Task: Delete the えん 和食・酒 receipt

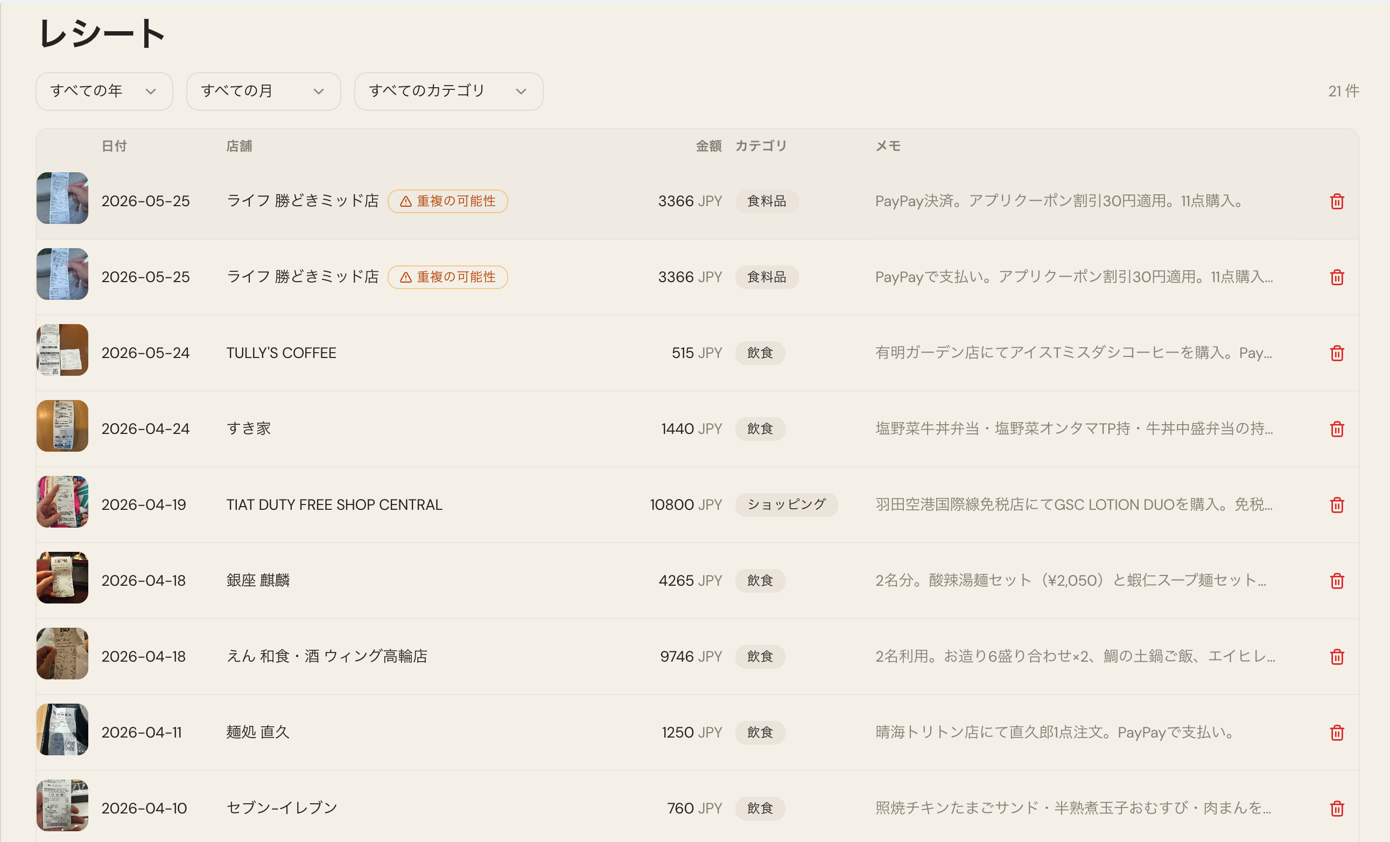Action: pyautogui.click(x=1336, y=656)
